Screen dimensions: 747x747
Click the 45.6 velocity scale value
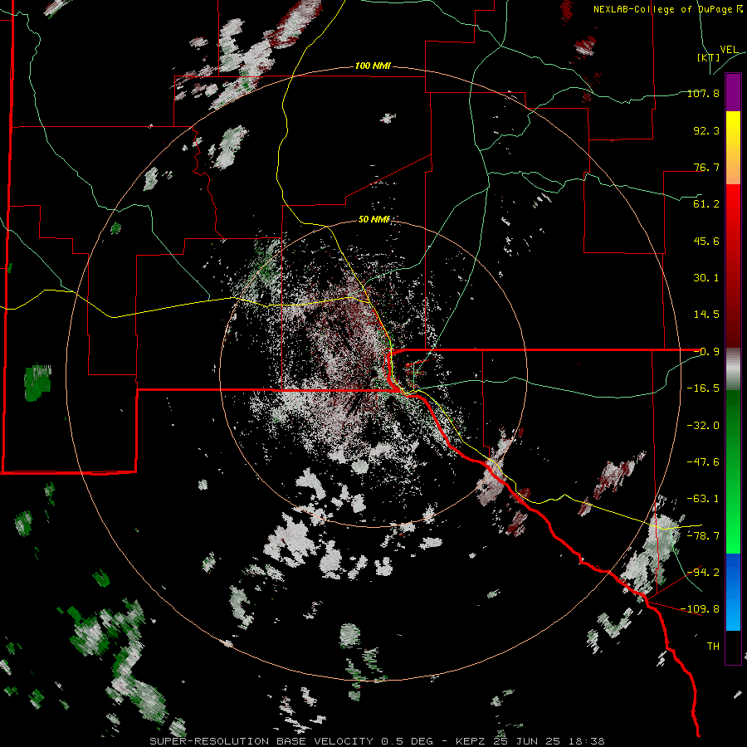click(706, 241)
